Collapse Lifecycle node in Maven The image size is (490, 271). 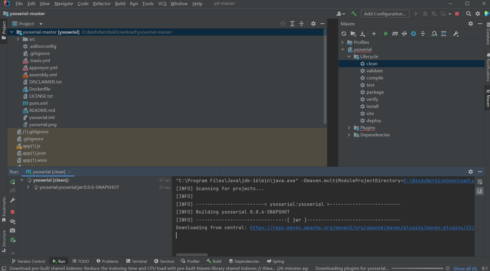point(349,56)
